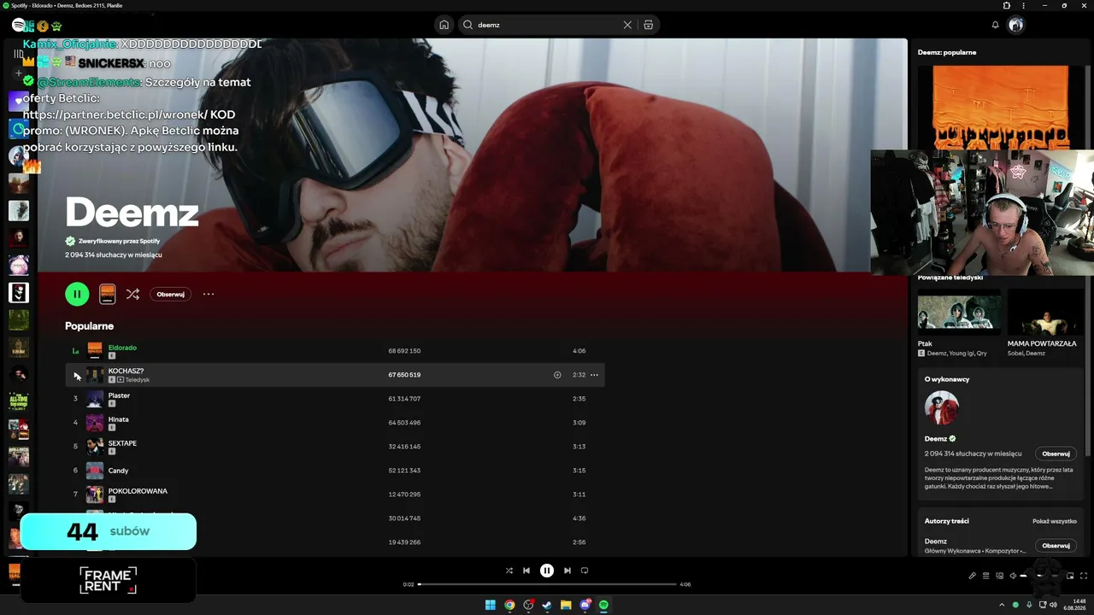The width and height of the screenshot is (1094, 615).
Task: Open Steam from the taskbar
Action: pos(547,605)
